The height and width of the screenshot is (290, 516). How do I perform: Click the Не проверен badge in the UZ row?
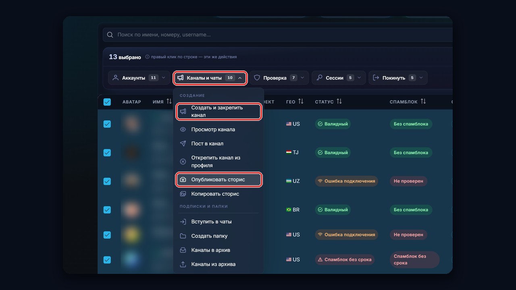click(x=408, y=181)
